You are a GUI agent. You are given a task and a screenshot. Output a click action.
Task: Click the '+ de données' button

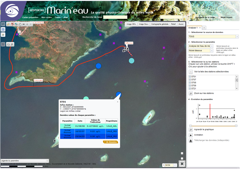tap(110, 142)
